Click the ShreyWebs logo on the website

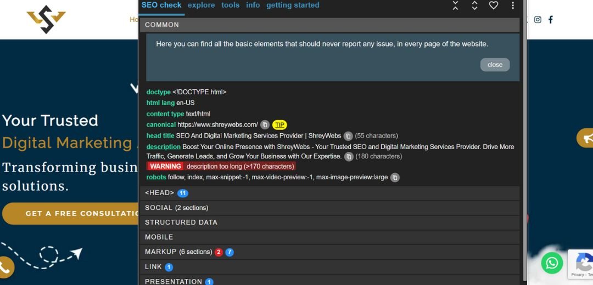click(46, 19)
